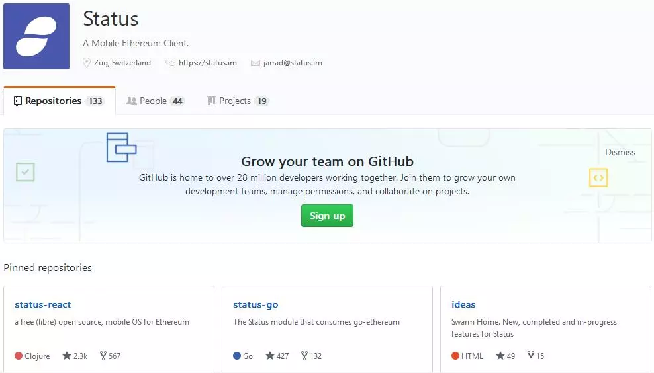Screen dimensions: 654x373
Task: Click the Status organization avatar logo
Action: pyautogui.click(x=36, y=36)
